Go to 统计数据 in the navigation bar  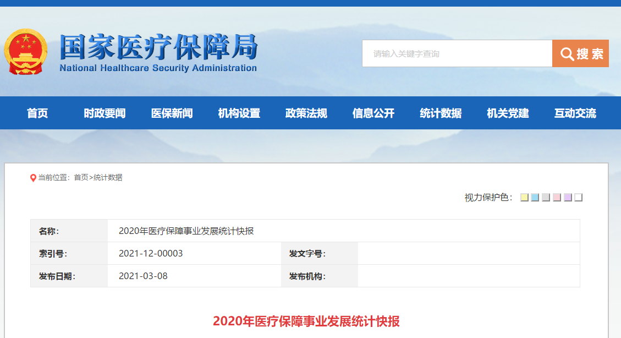tap(441, 113)
